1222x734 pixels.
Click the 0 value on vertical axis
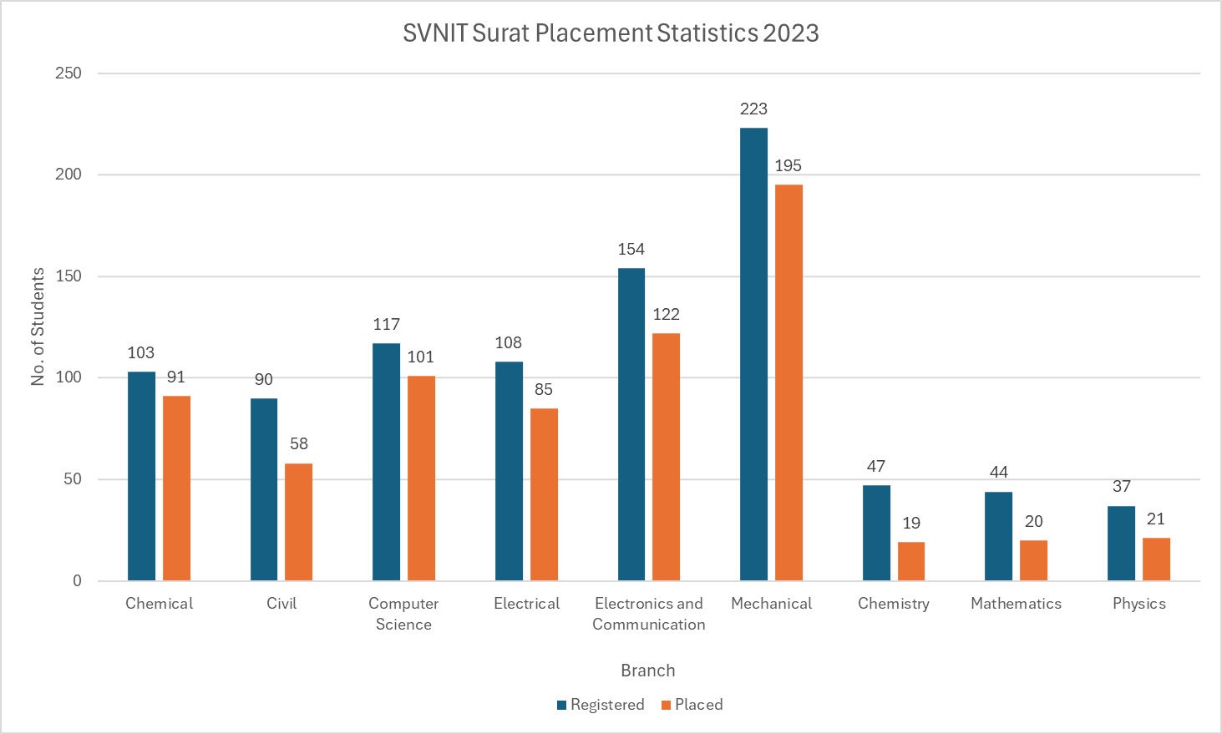coord(78,581)
